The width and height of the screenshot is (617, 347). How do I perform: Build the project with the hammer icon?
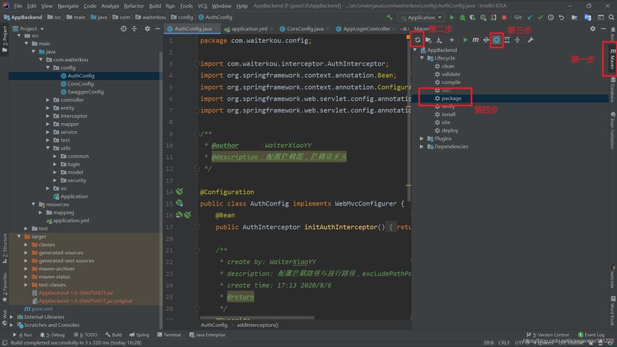389,17
